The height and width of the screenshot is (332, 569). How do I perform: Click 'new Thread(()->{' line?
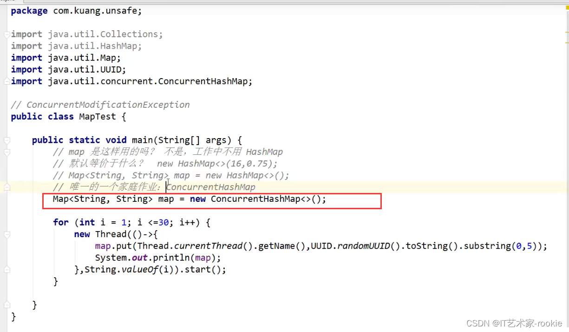coord(116,234)
